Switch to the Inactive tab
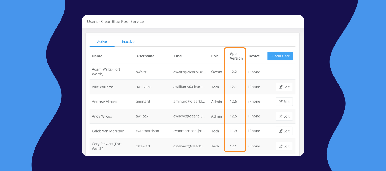Image resolution: width=386 pixels, height=171 pixels. pos(128,42)
